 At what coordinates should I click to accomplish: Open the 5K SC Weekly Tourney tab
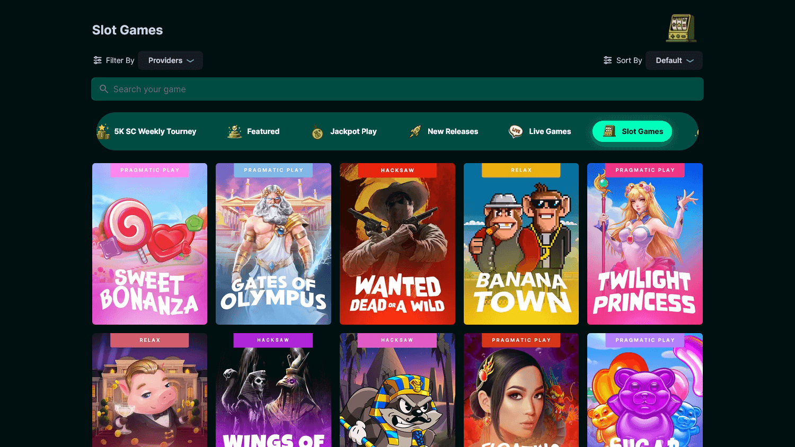click(147, 131)
